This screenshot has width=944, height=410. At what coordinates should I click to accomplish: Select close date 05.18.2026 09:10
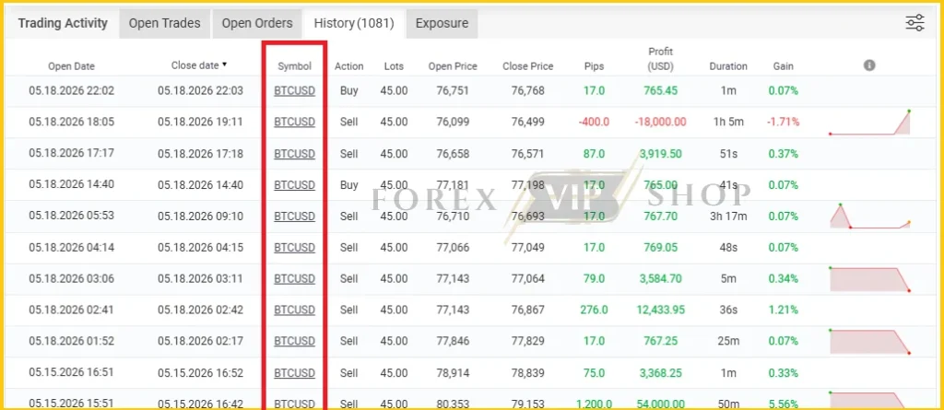[x=200, y=217]
